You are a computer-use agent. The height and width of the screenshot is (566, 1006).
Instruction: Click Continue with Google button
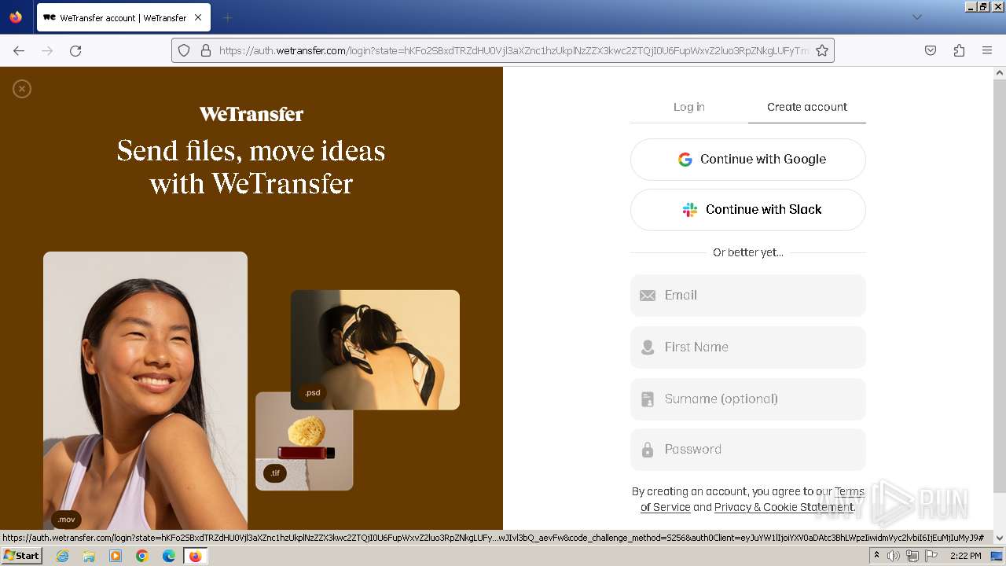(x=748, y=160)
